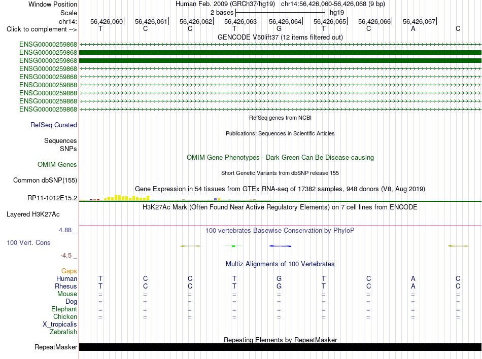The image size is (482, 359).
Task: Open 'Short Genetic Variants from dbSNP release 155' title
Action: click(x=280, y=173)
